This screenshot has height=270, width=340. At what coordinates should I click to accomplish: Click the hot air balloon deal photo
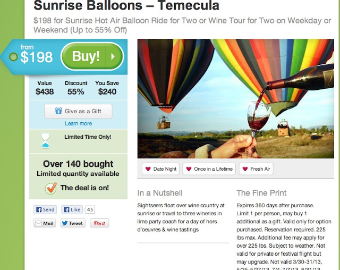(235, 98)
